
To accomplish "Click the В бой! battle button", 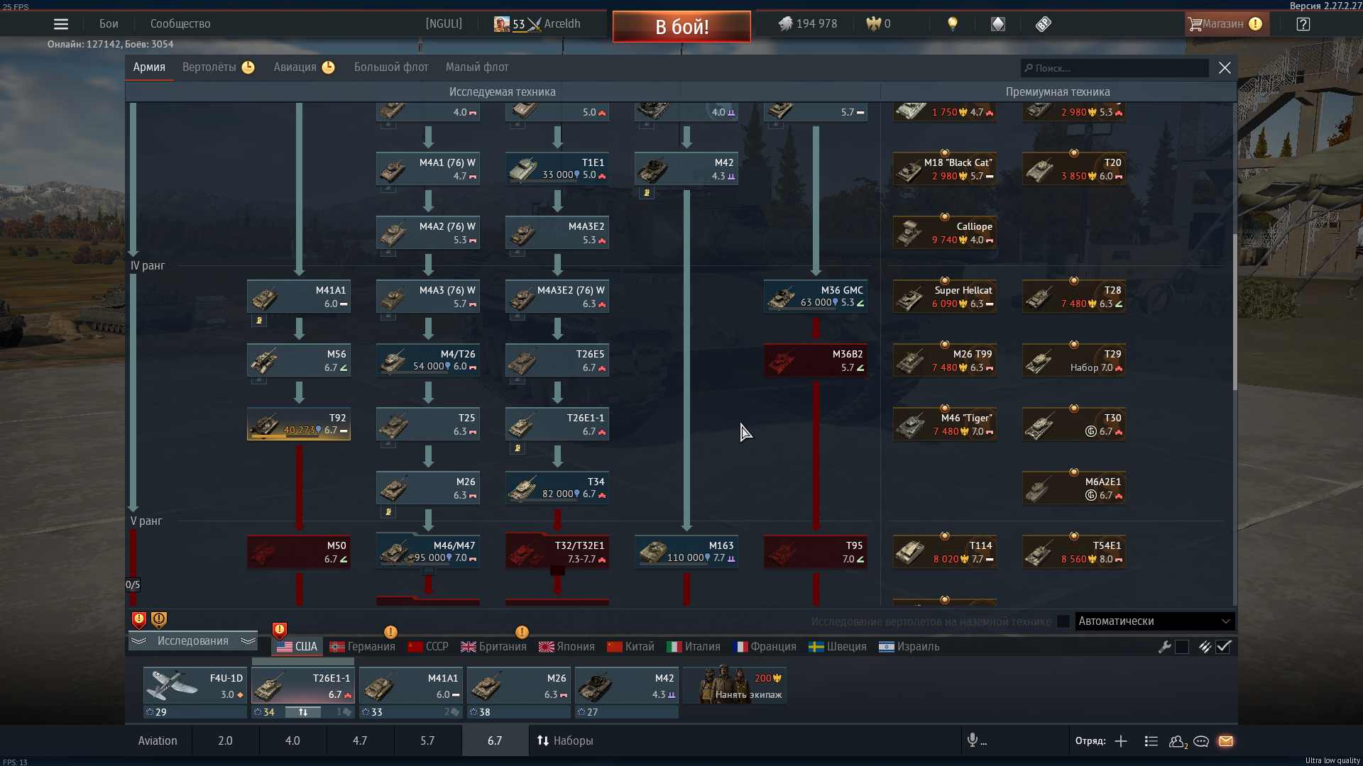I will (681, 26).
